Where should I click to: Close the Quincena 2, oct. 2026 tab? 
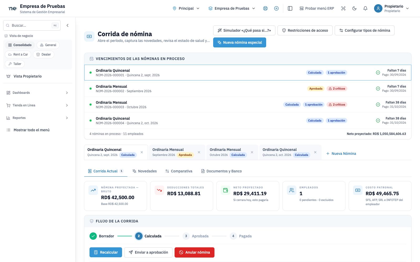[315, 152]
